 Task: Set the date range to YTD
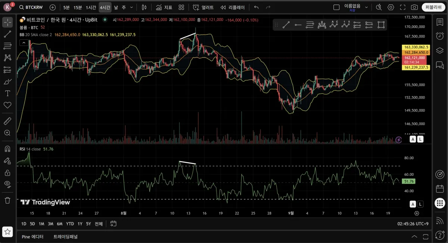pos(70,224)
